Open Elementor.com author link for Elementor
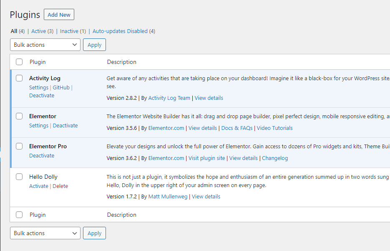The height and width of the screenshot is (251, 390). pyautogui.click(x=166, y=128)
